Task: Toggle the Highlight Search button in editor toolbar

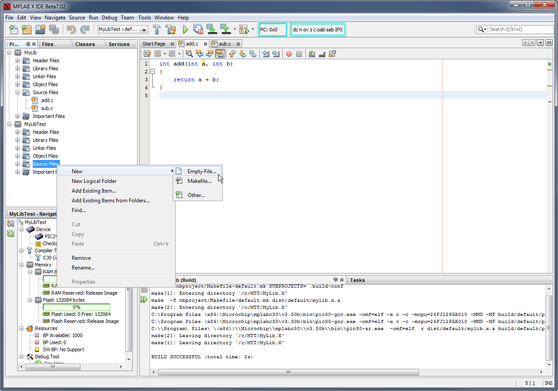Action: 220,54
